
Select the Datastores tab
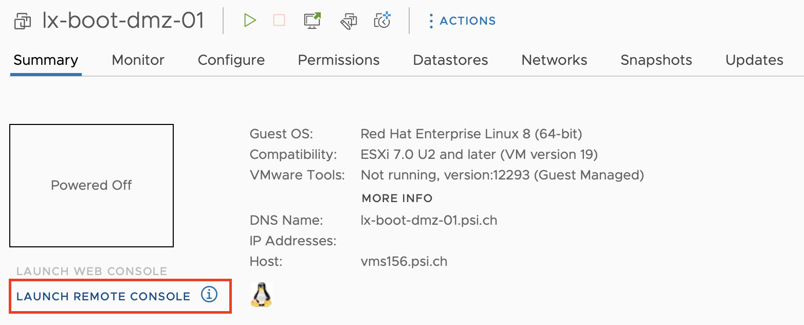(x=450, y=60)
